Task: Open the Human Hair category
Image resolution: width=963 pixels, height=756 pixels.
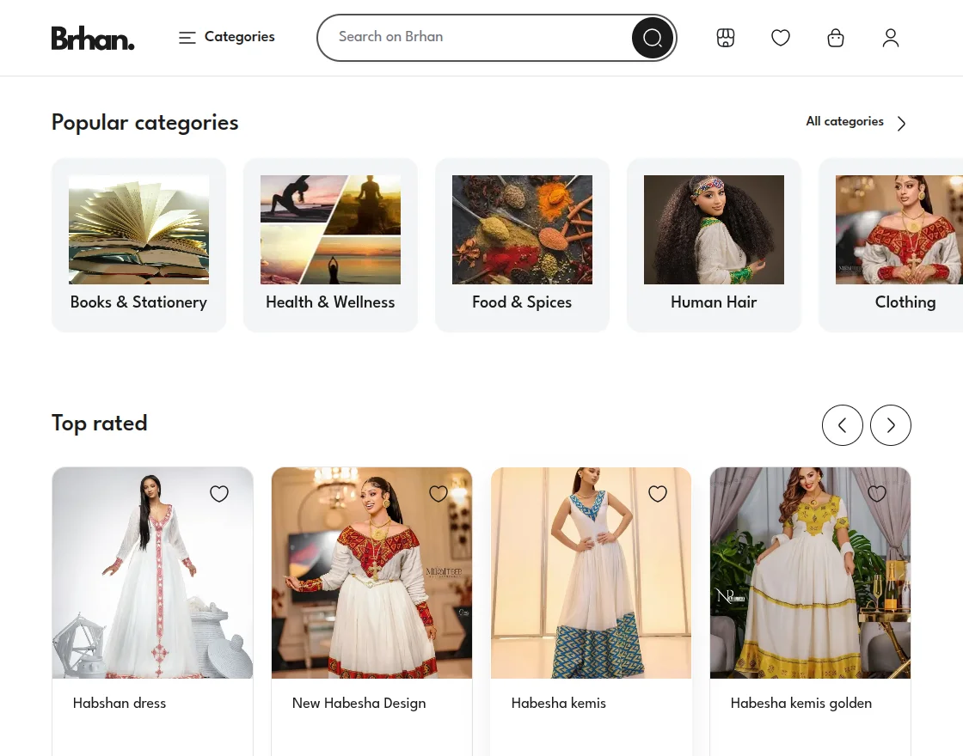Action: coord(714,245)
